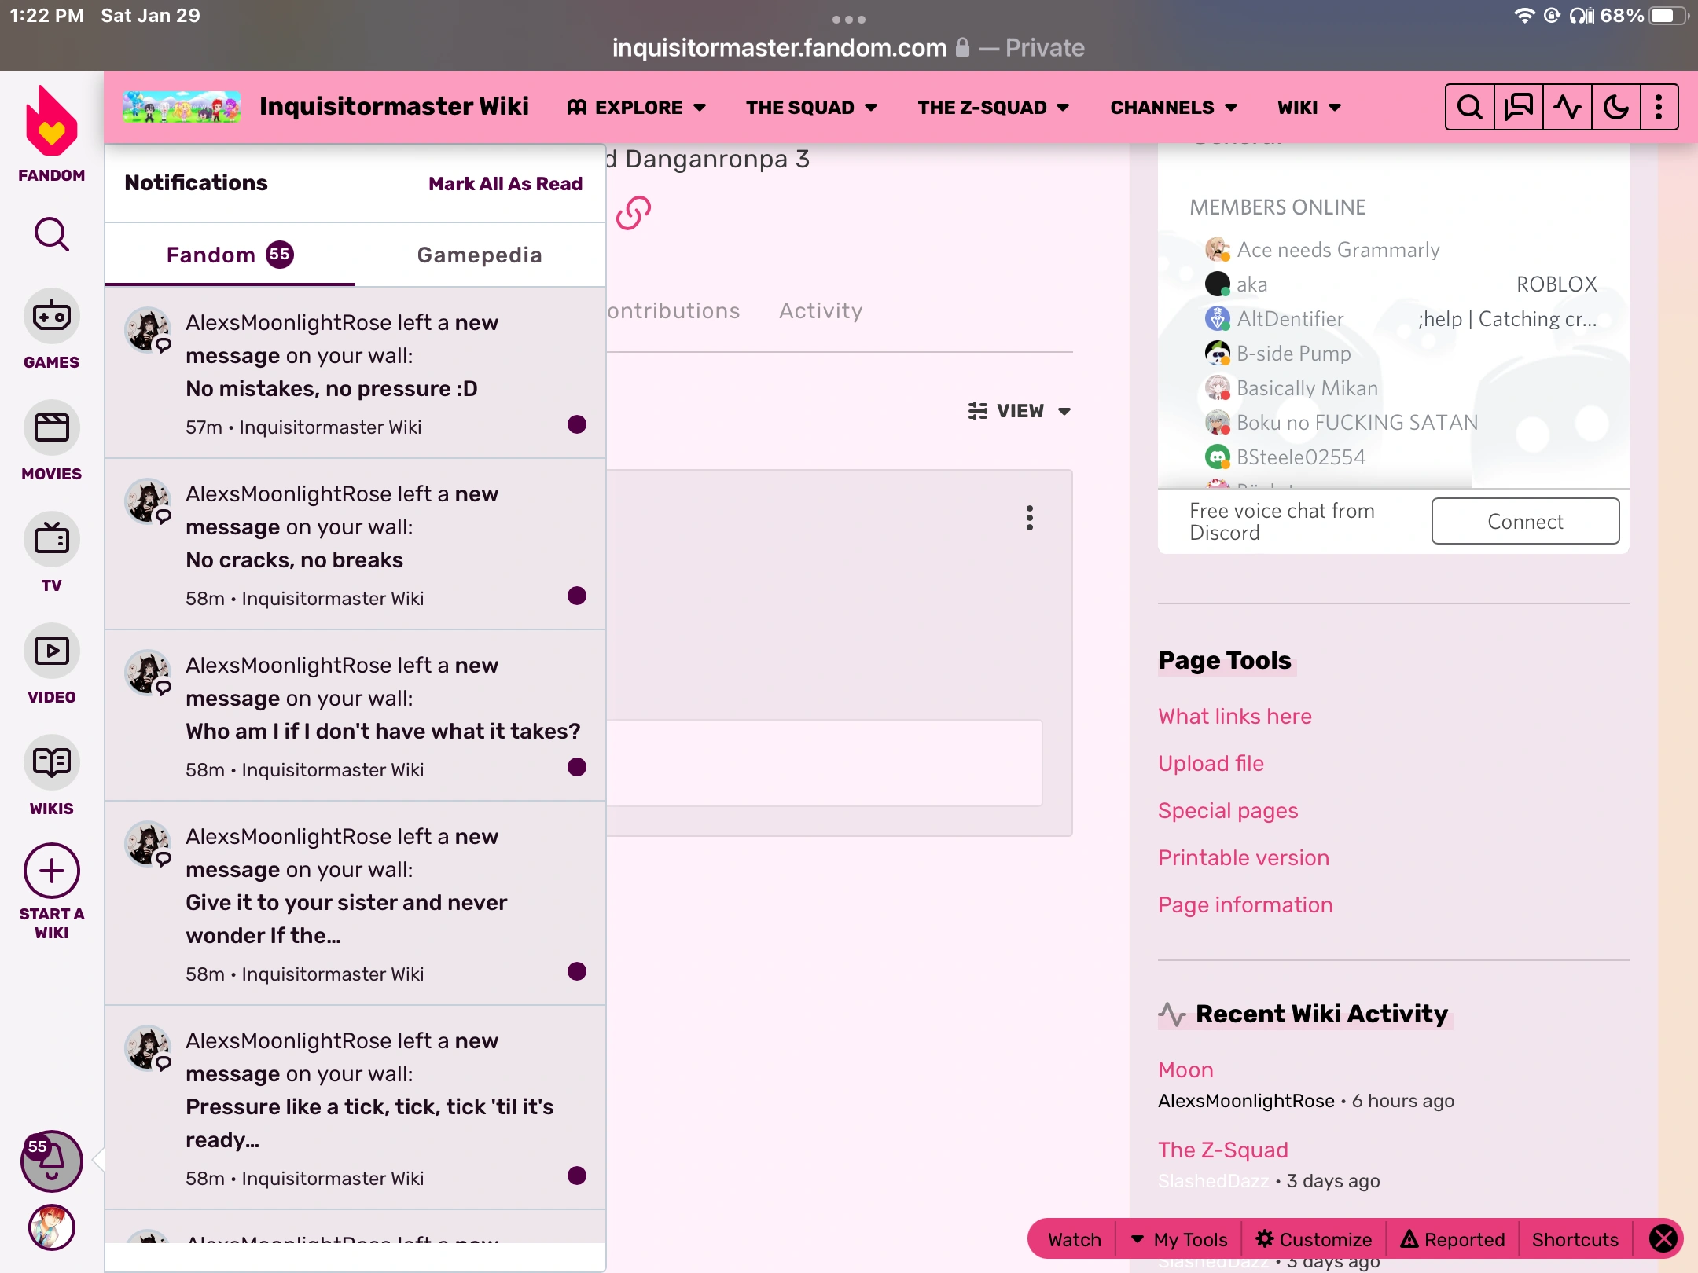Click Mark All As Read
Image resolution: width=1698 pixels, height=1273 pixels.
pos(505,184)
